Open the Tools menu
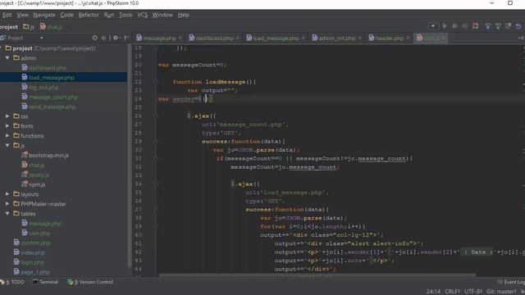Screen dimensions: 525x295 (126, 15)
